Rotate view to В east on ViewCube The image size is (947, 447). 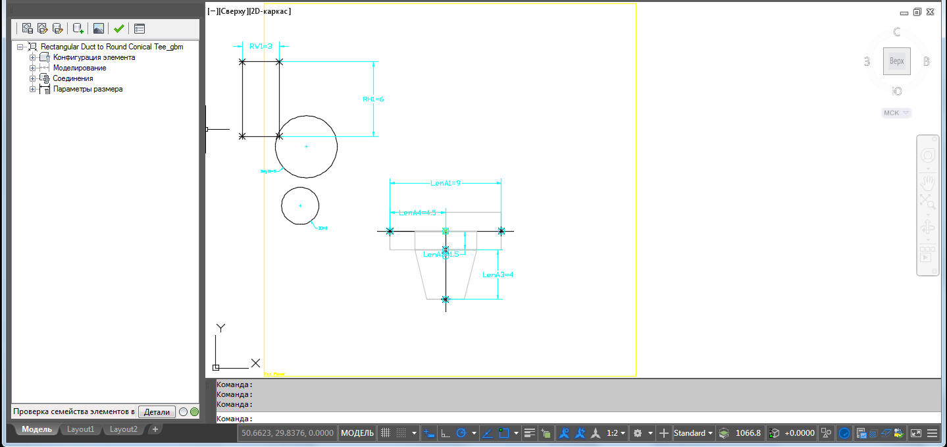click(927, 62)
